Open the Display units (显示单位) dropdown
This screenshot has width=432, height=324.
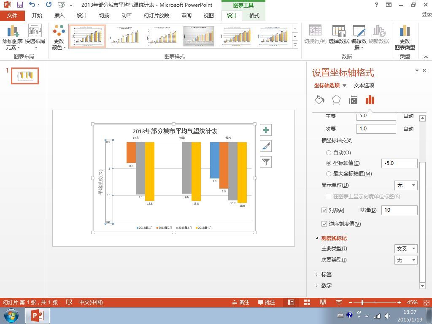[406, 185]
